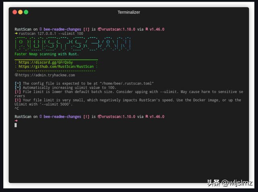Viewport: 258px width, 192px height.
Task: Click the red close window button
Action: [x=15, y=12]
